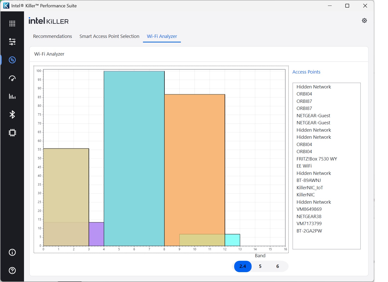The height and width of the screenshot is (282, 388).
Task: Open the bar chart statistics icon
Action: pyautogui.click(x=12, y=96)
